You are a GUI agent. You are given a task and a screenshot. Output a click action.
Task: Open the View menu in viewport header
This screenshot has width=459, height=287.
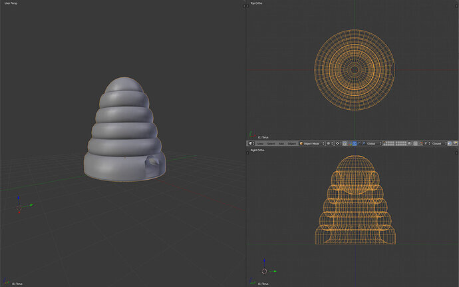click(260, 144)
